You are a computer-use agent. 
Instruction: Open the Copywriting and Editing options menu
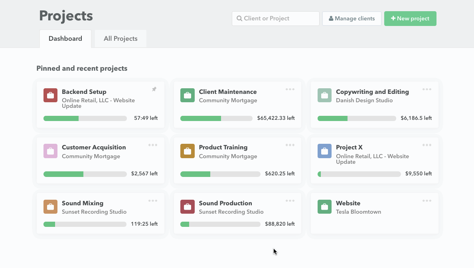[427, 89]
